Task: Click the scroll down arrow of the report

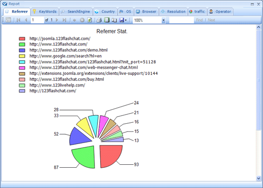Action: (x=258, y=178)
